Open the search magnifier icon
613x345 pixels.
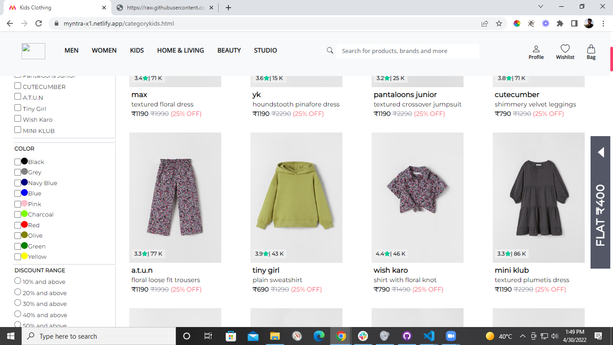(x=330, y=50)
